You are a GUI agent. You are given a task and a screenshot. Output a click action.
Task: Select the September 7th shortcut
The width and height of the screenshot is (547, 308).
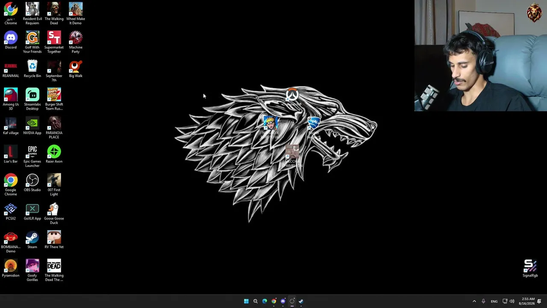pos(54,71)
